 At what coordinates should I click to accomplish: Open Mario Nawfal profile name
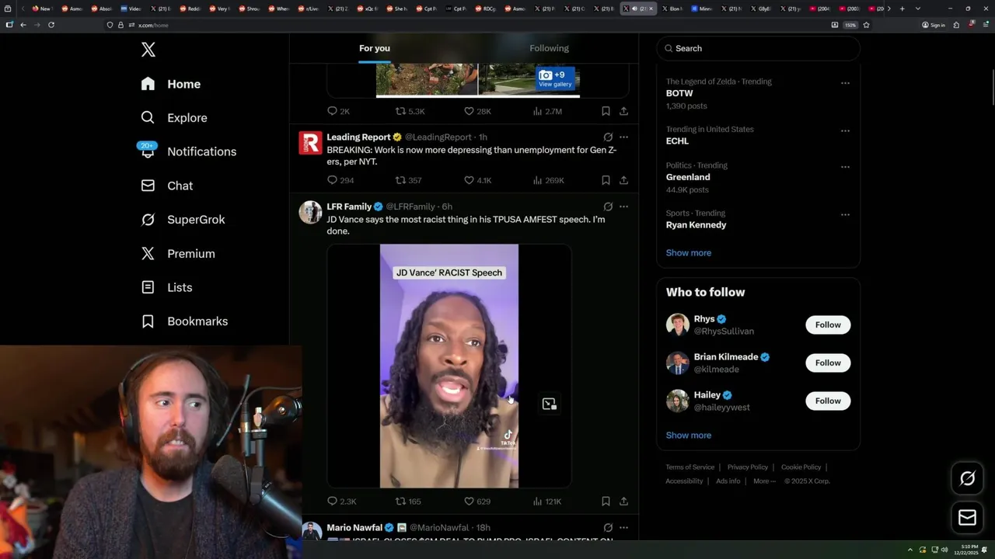coord(355,528)
